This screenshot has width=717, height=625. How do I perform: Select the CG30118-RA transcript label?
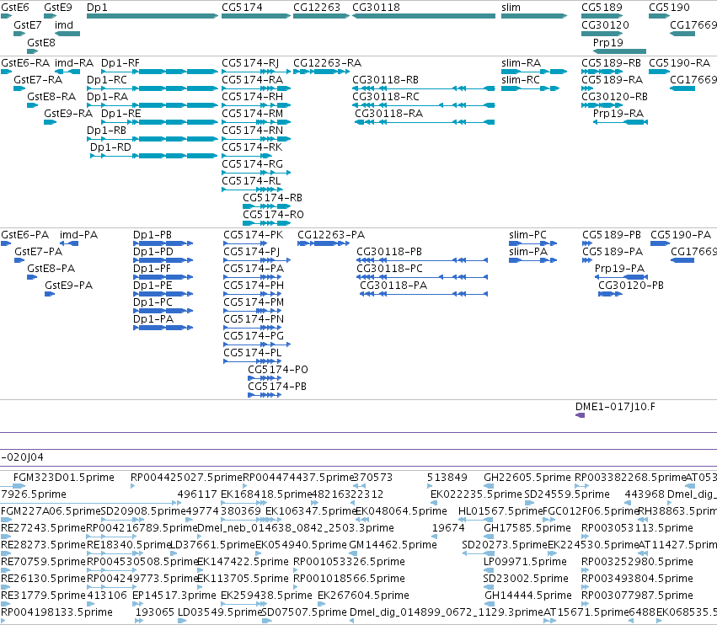point(388,114)
